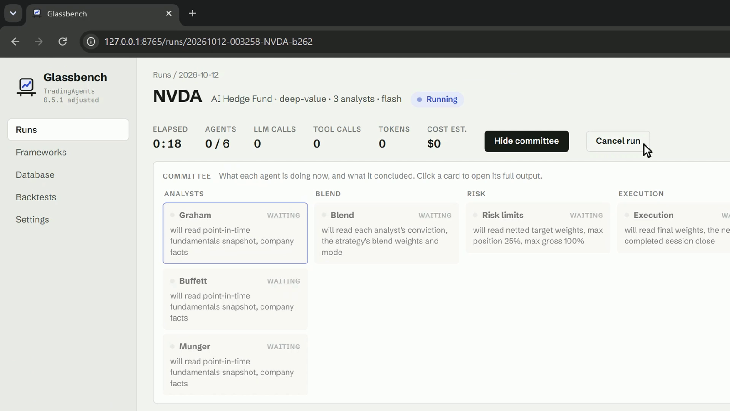Click the URL address bar field
This screenshot has width=730, height=411.
pos(406,42)
